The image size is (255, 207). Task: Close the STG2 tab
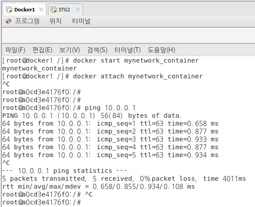78,10
